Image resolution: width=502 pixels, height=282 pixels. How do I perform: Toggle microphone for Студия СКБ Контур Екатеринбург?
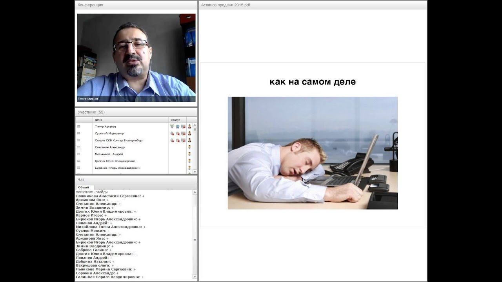[x=172, y=140]
